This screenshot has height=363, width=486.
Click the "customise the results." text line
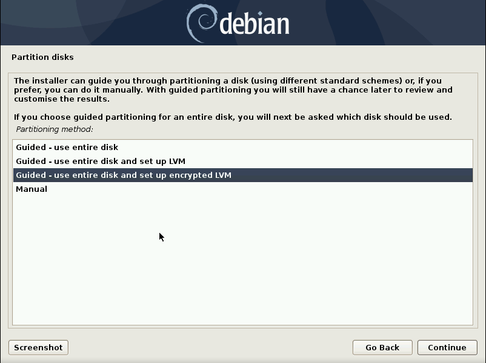[x=62, y=99]
